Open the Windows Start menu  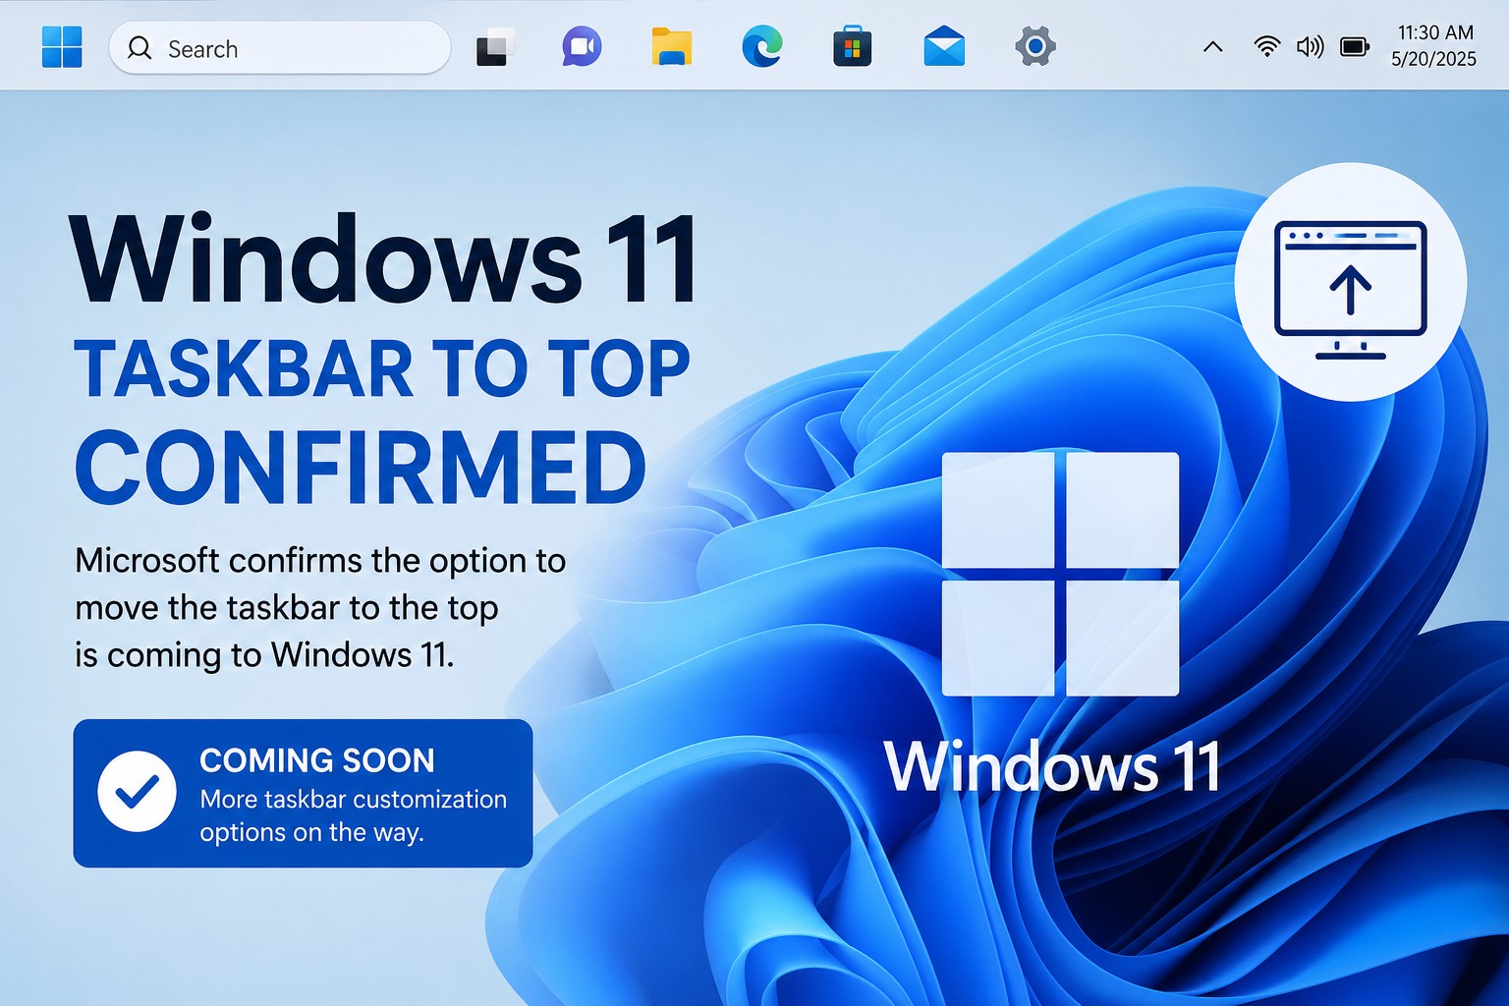62,47
